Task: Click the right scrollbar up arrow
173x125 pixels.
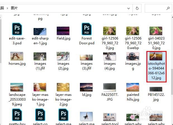Action: (x=172, y=17)
